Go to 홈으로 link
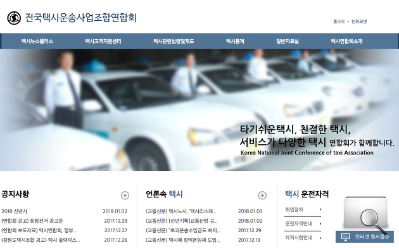This screenshot has width=399, height=248. [x=339, y=22]
